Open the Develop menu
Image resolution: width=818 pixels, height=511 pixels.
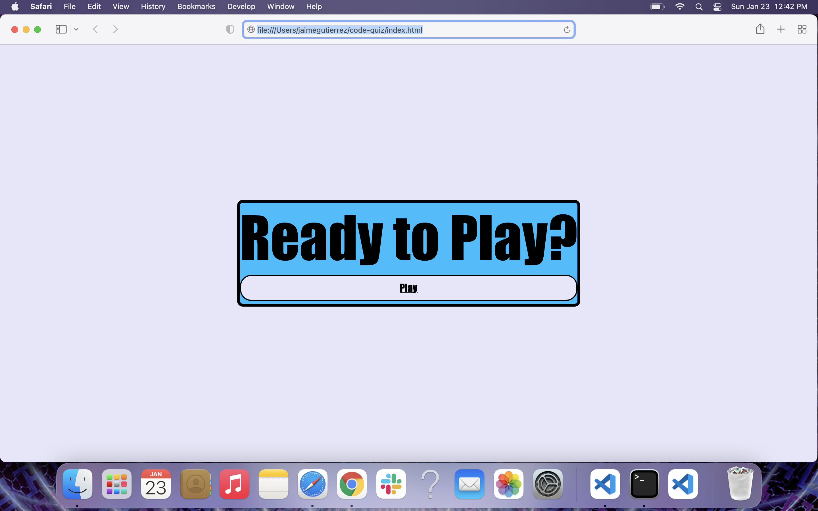tap(241, 7)
